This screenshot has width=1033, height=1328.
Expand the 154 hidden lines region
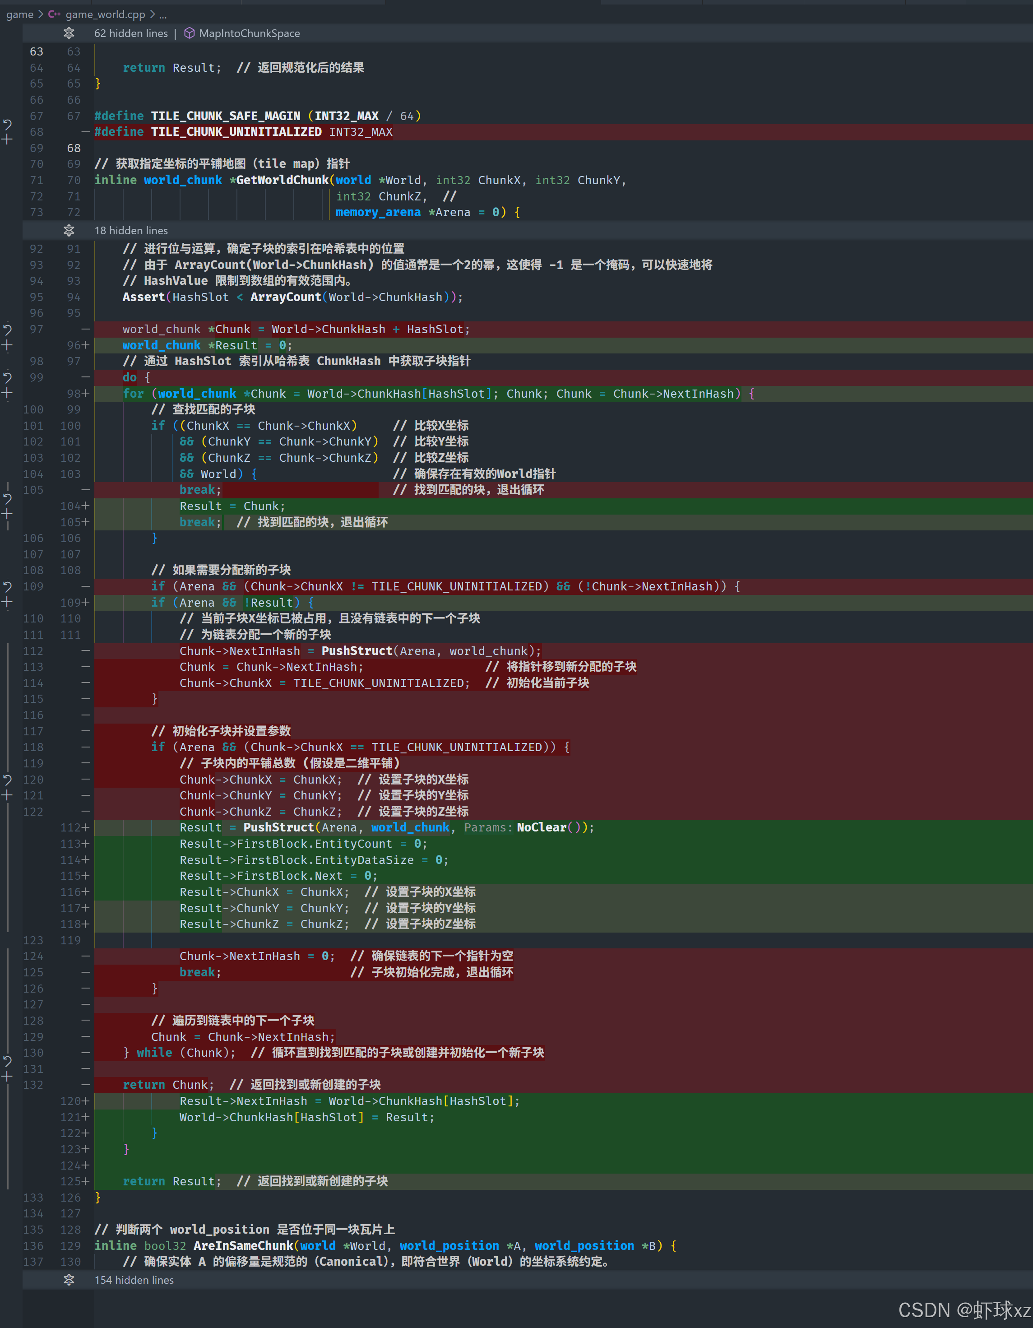(x=69, y=1280)
